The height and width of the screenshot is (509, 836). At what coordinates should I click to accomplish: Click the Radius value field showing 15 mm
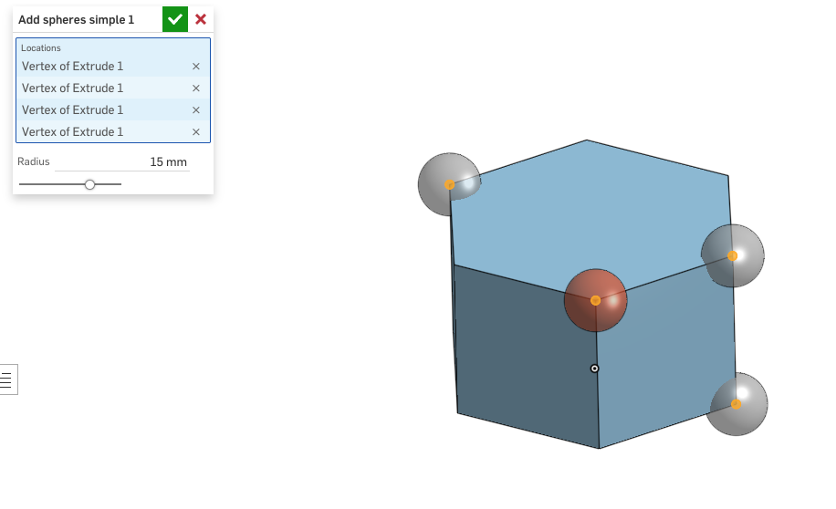122,162
